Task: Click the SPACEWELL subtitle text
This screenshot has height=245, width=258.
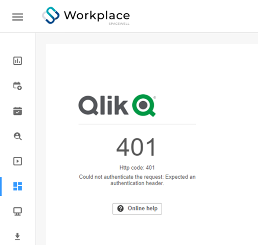Action: coord(119,24)
